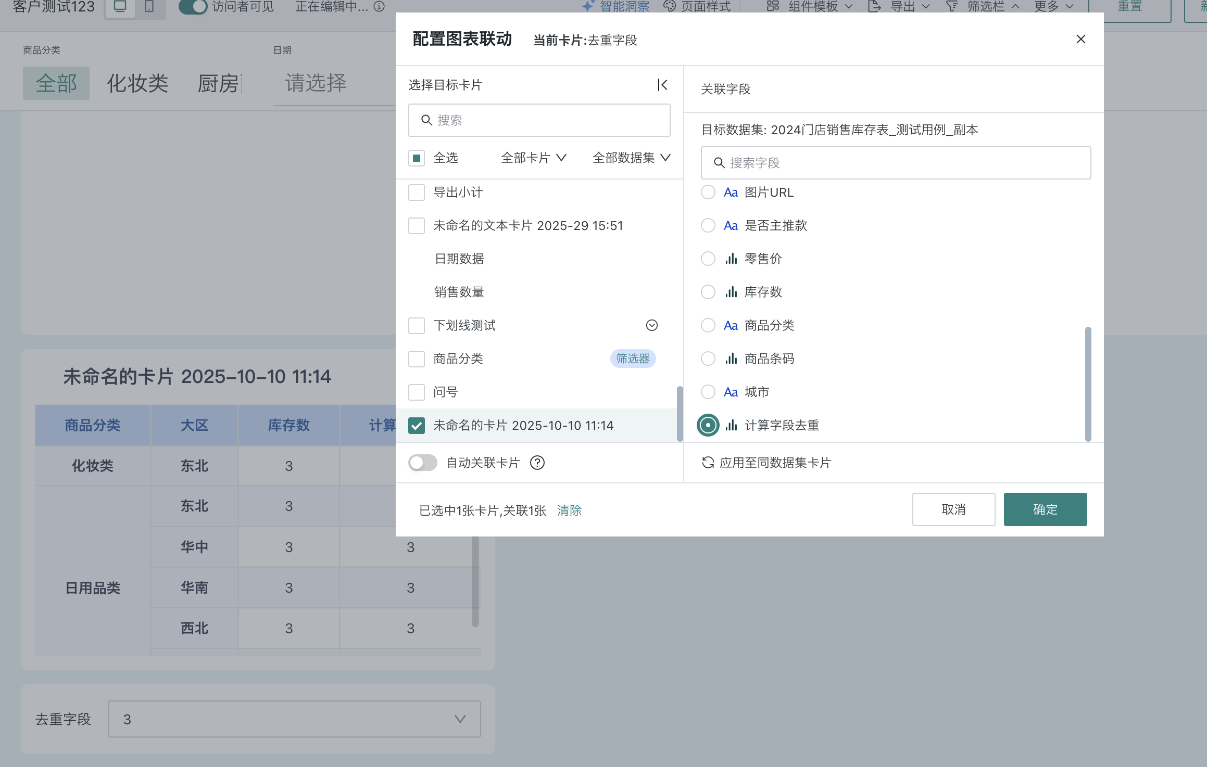1207x767 pixels.
Task: 打开全部数据集下拉菜单
Action: [x=631, y=158]
